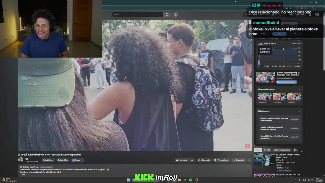Open Spotify from the taskbar

pos(191,180)
